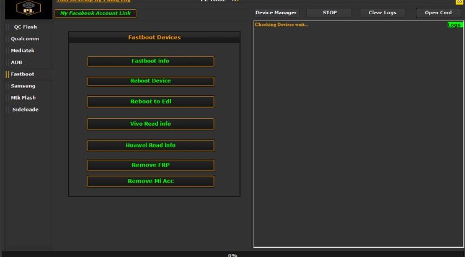Click the 0% progress bar
Viewport: 465px width, 257px height.
(232, 255)
